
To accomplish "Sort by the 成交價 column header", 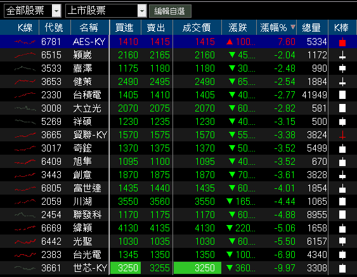I will [197, 28].
